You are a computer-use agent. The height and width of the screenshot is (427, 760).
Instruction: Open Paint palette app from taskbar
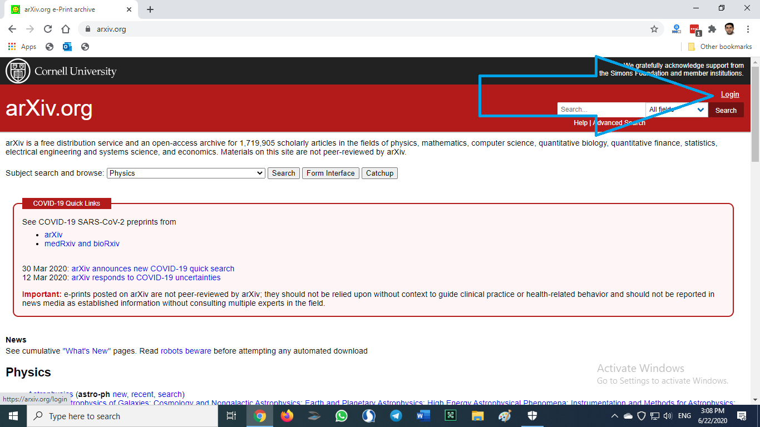[505, 416]
